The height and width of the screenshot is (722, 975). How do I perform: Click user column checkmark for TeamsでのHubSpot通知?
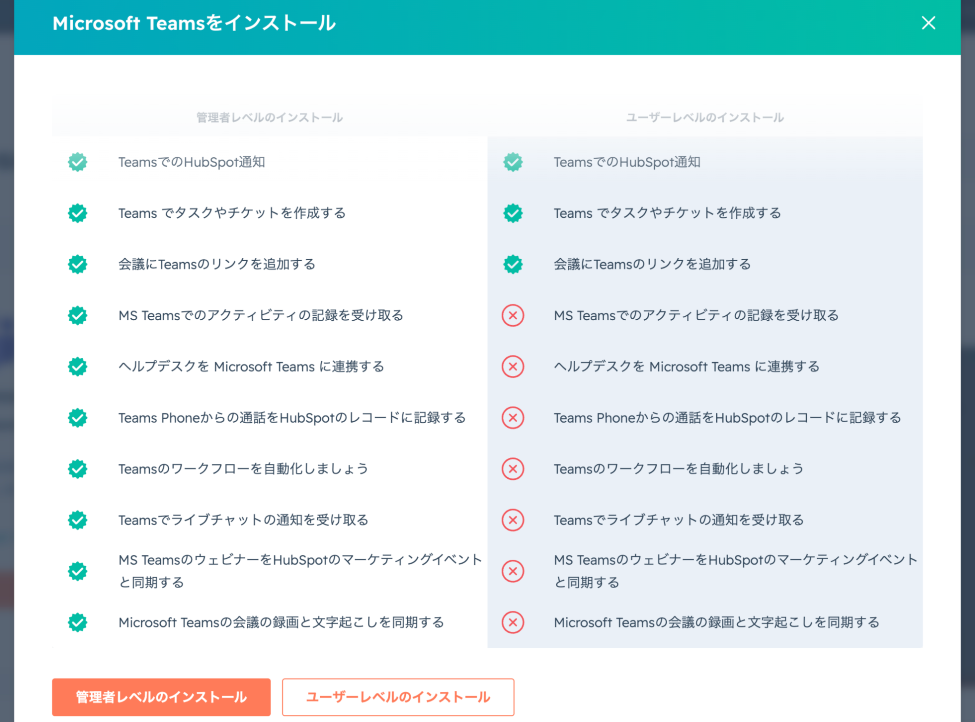[513, 162]
